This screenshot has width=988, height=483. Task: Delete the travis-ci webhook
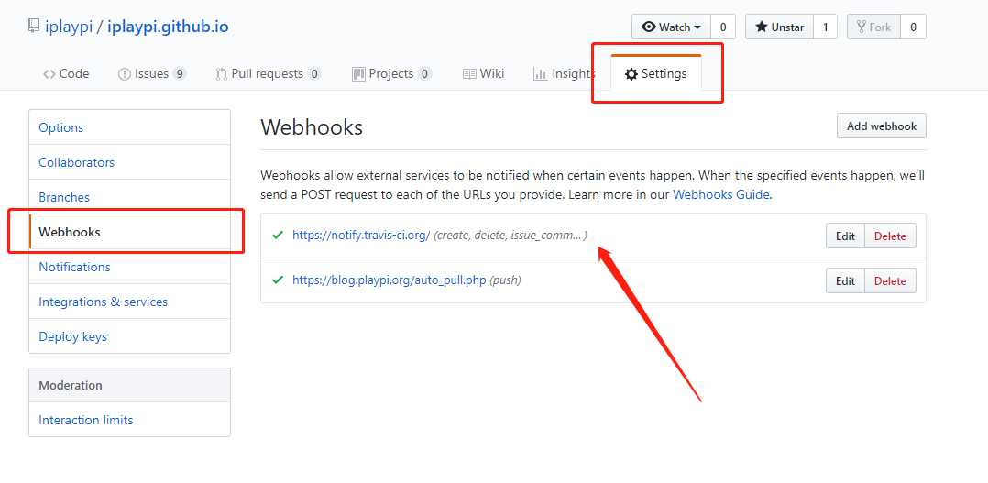(x=890, y=236)
